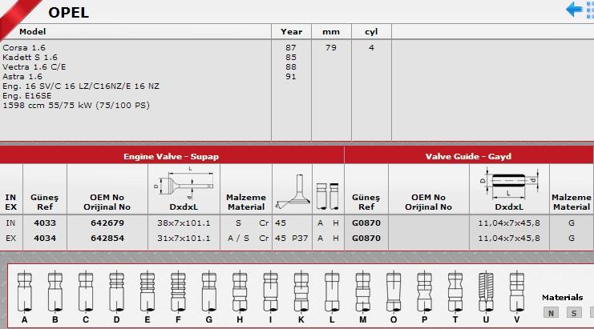Click OEM number 642679
This screenshot has width=594, height=329.
tap(107, 223)
